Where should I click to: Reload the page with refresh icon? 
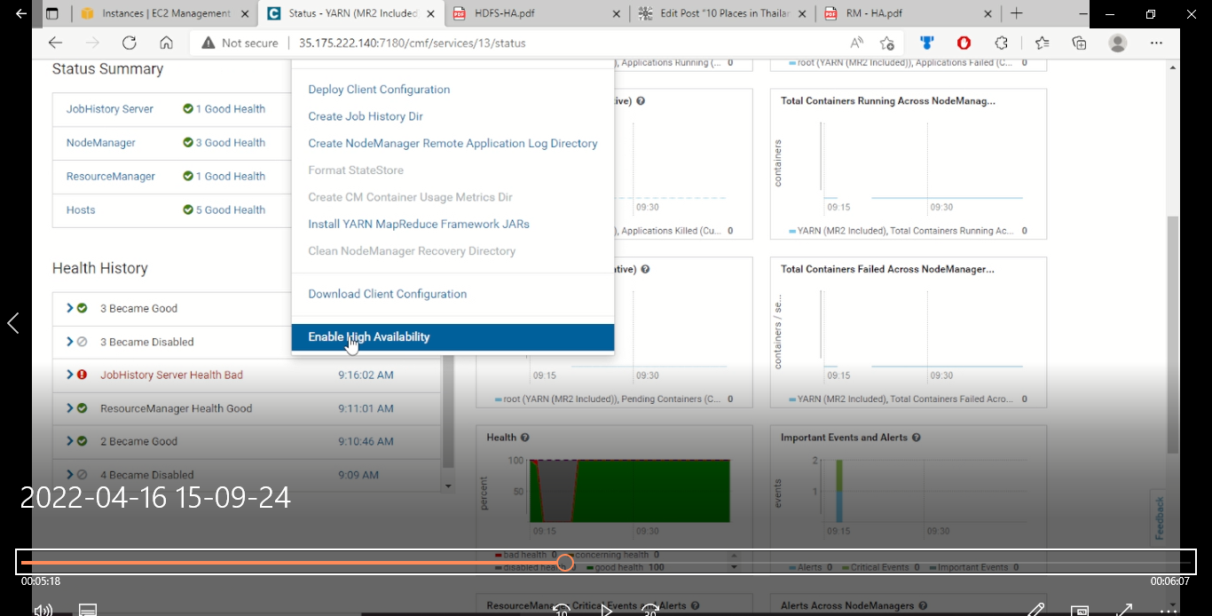click(x=129, y=43)
